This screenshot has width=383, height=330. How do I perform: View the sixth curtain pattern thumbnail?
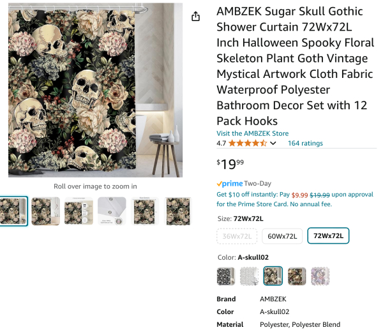click(178, 211)
